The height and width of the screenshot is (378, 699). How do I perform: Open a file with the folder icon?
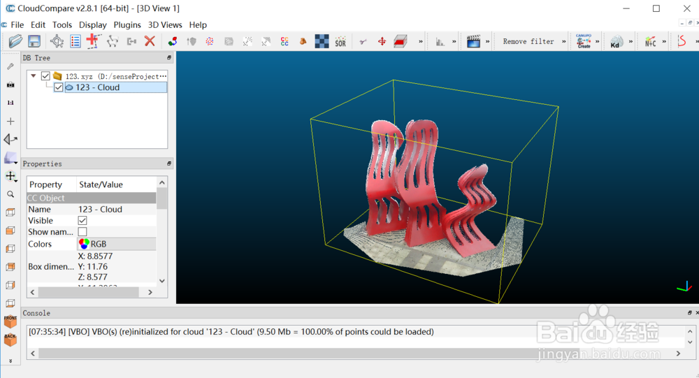point(15,41)
